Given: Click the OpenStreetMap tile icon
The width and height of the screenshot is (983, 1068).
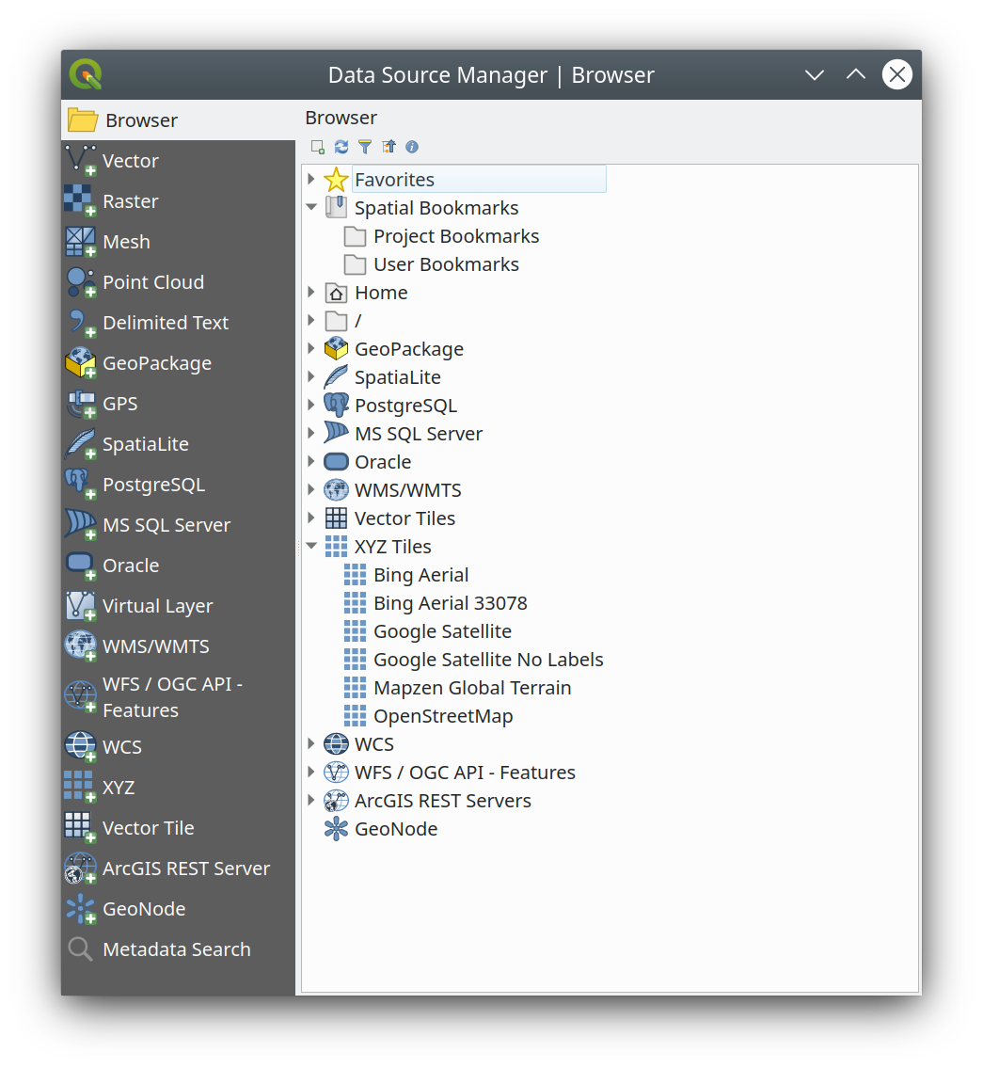Looking at the screenshot, I should 356,715.
